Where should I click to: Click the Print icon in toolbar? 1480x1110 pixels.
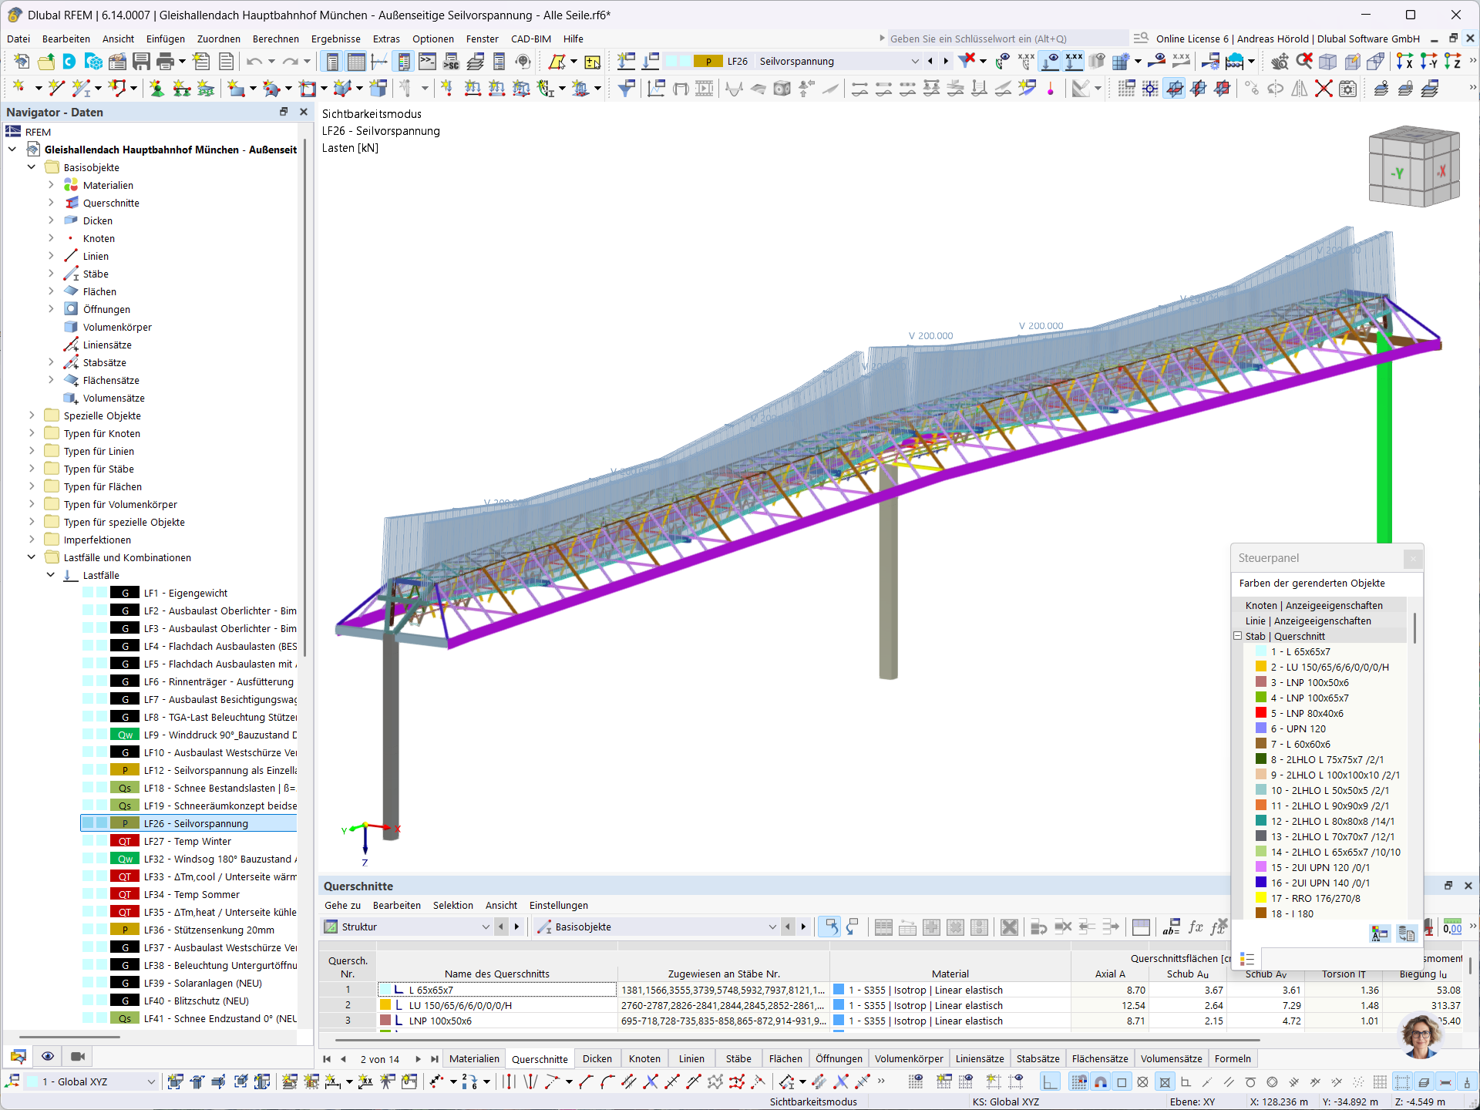[165, 62]
